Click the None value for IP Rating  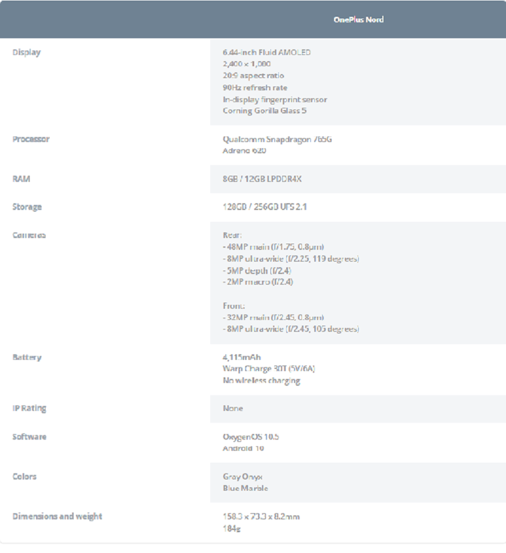tap(233, 408)
